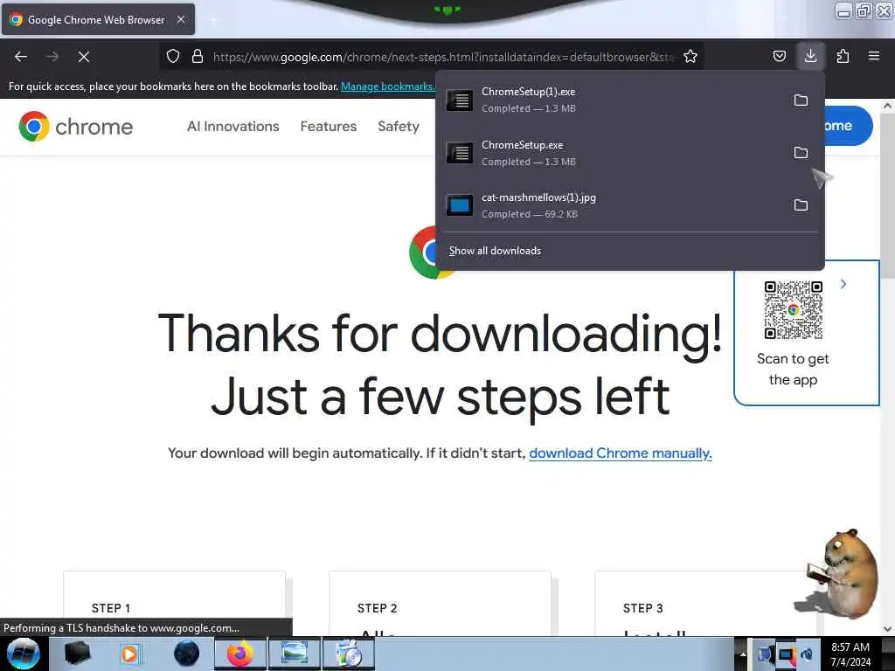Go back to the previous page
Image resolution: width=895 pixels, height=671 pixels.
coord(21,57)
